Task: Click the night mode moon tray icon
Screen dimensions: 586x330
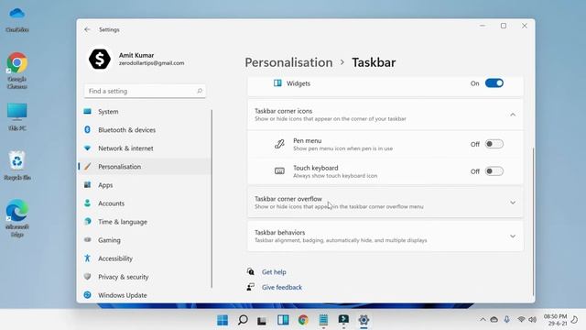Action: pyautogui.click(x=575, y=320)
